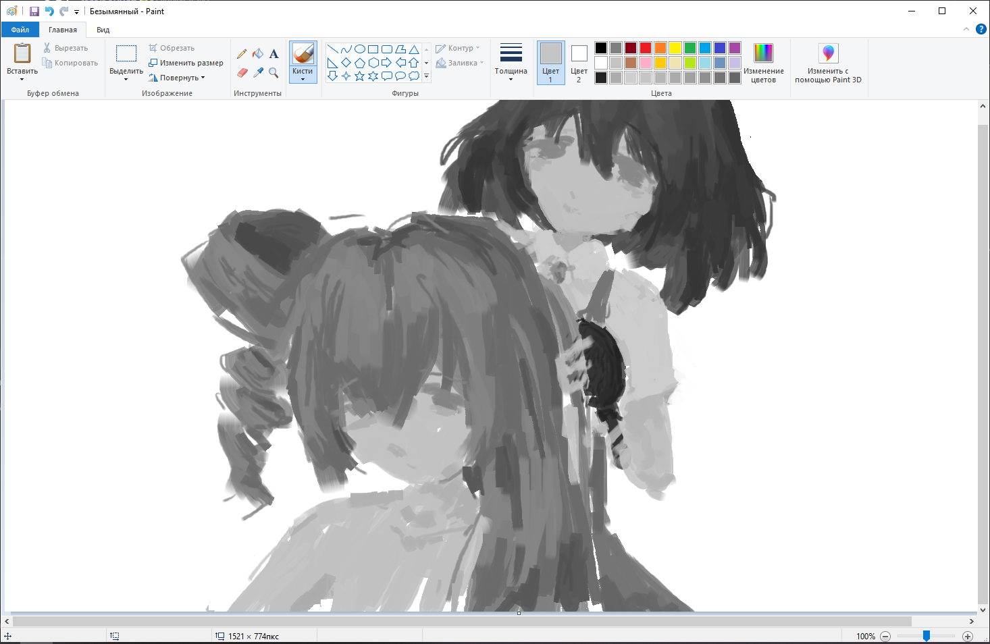Click Изменить с помощью Paint 3D
Viewport: 990px width, 644px height.
point(828,63)
